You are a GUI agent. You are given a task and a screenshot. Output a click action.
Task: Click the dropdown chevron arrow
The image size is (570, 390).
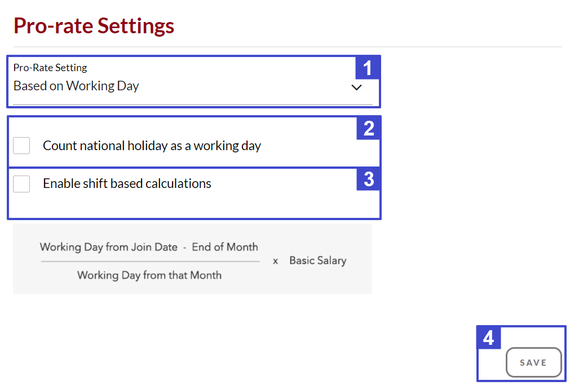(x=356, y=87)
